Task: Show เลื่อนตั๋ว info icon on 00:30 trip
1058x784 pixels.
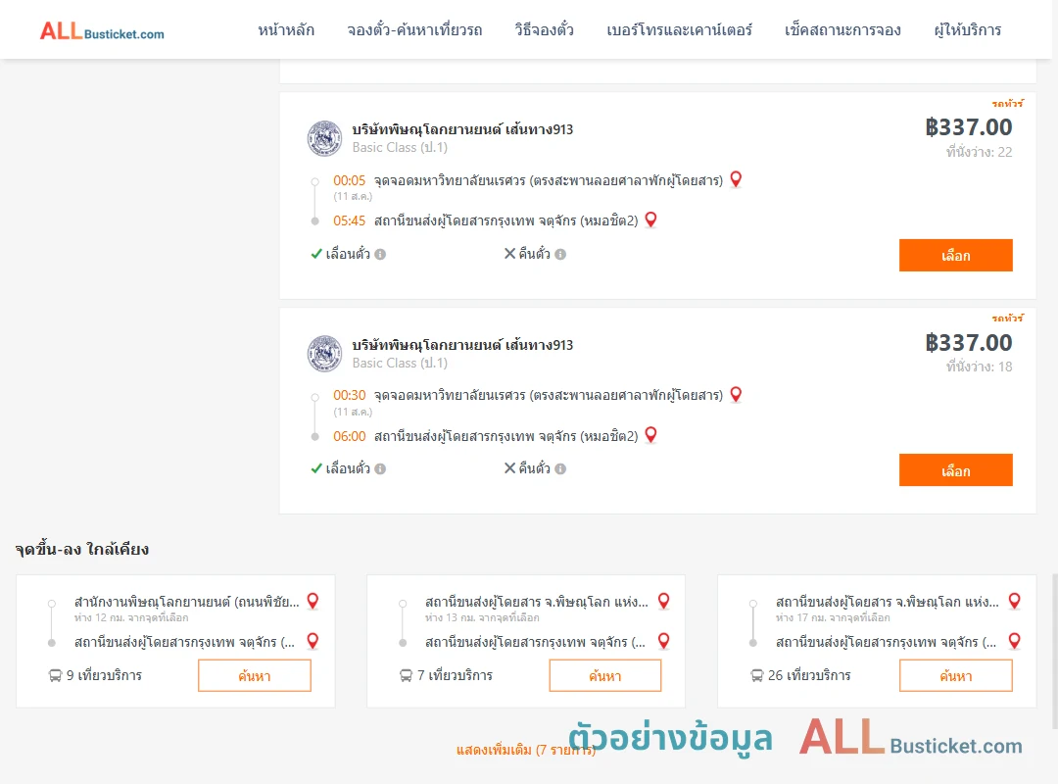Action: tap(380, 469)
